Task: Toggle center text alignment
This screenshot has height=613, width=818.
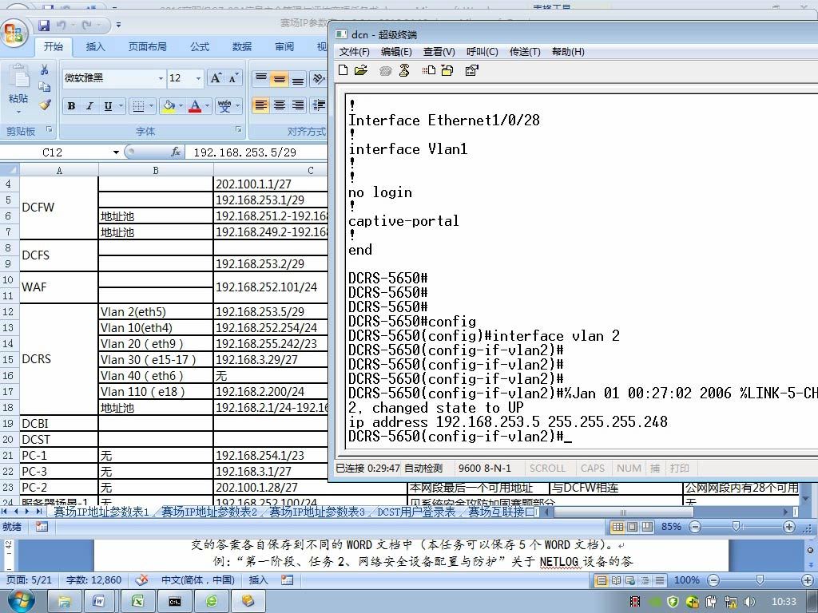Action: pos(280,106)
